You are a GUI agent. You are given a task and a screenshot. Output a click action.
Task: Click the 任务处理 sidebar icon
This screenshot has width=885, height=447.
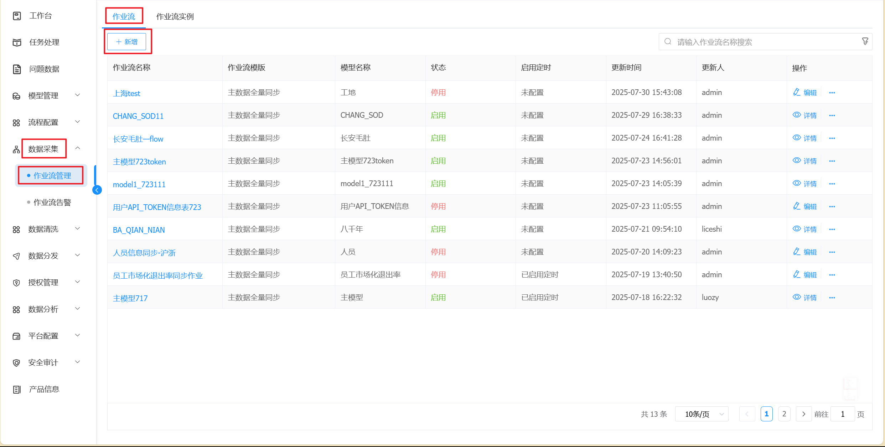point(17,42)
